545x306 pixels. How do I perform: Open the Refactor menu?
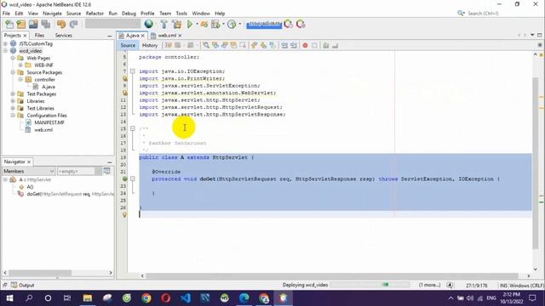95,14
